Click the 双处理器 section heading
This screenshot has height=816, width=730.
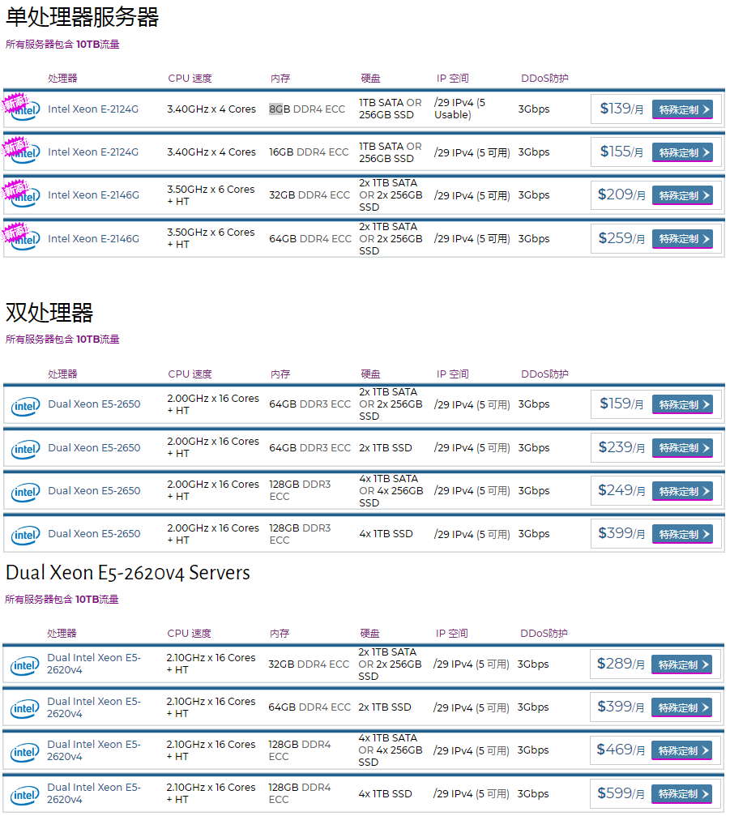point(49,313)
